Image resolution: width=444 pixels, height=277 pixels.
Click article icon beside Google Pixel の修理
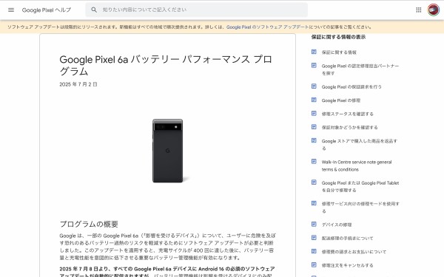[314, 100]
